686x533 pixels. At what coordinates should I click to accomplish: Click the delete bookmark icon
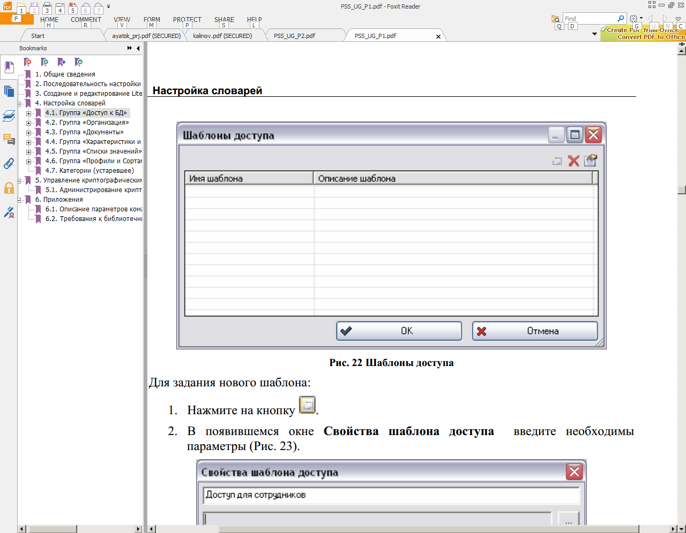tap(27, 62)
